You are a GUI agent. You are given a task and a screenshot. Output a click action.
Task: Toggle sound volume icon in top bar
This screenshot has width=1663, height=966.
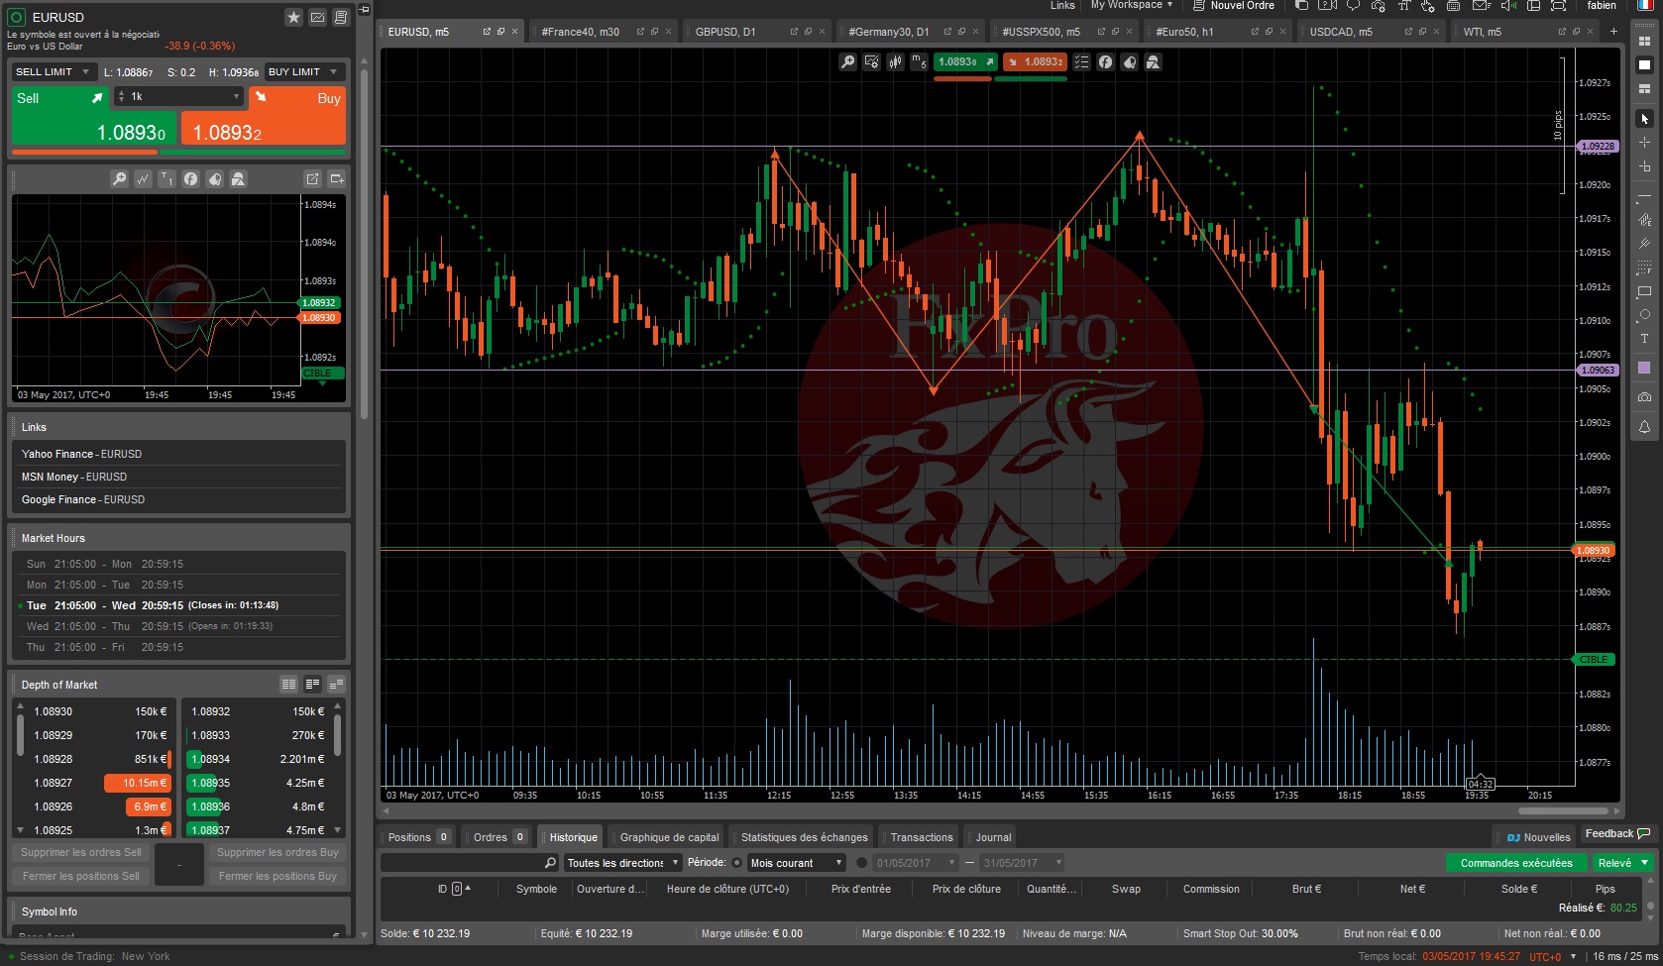click(1508, 6)
